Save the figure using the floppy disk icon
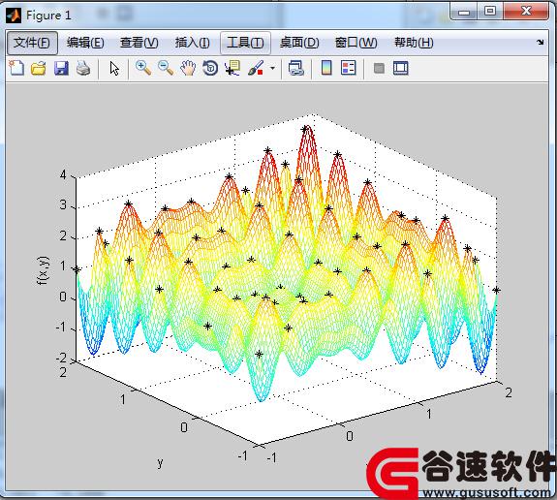This screenshot has height=500, width=557. coord(61,68)
